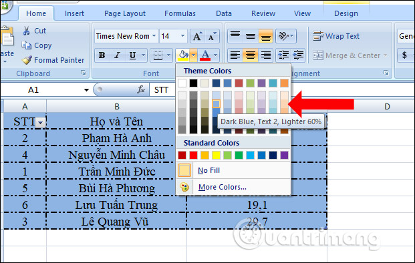Select the standard Yellow color swatch
This screenshot has height=263, width=415.
point(216,155)
